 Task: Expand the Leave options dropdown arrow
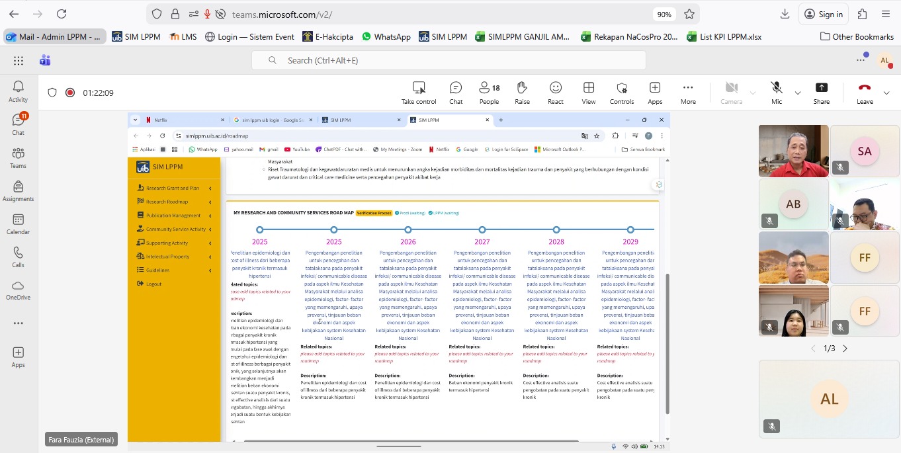click(886, 93)
